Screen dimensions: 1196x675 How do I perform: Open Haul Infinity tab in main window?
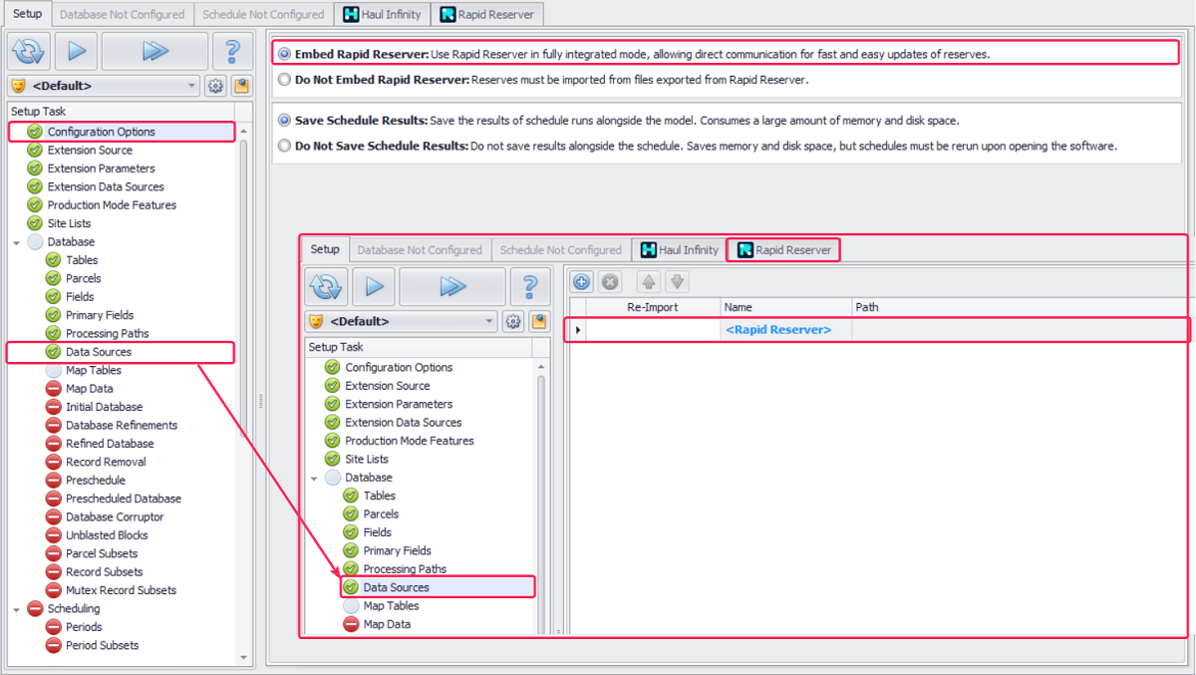pyautogui.click(x=382, y=15)
